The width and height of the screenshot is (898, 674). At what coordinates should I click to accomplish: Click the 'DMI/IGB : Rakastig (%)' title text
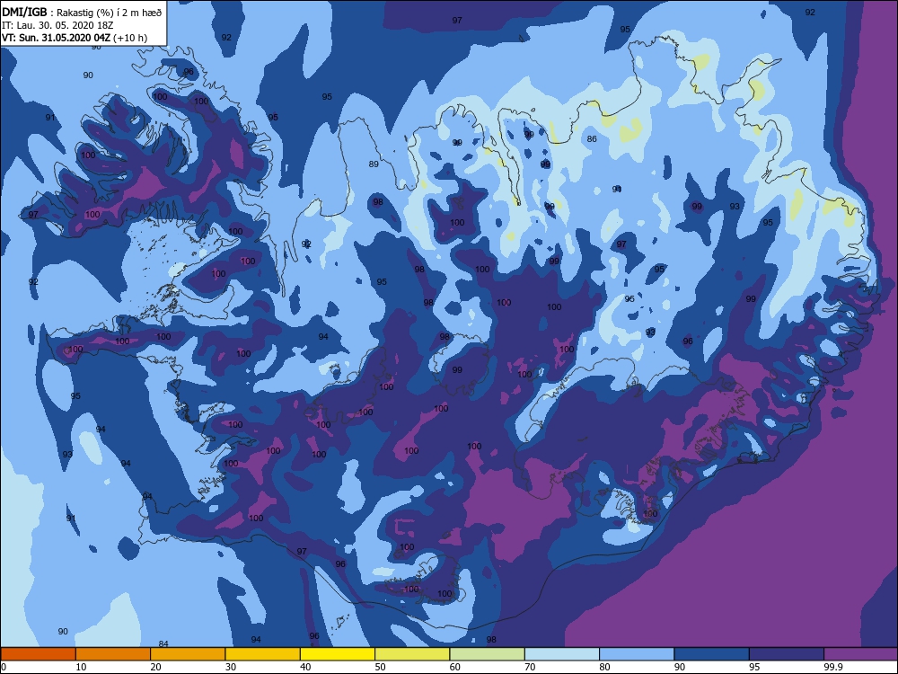(83, 13)
